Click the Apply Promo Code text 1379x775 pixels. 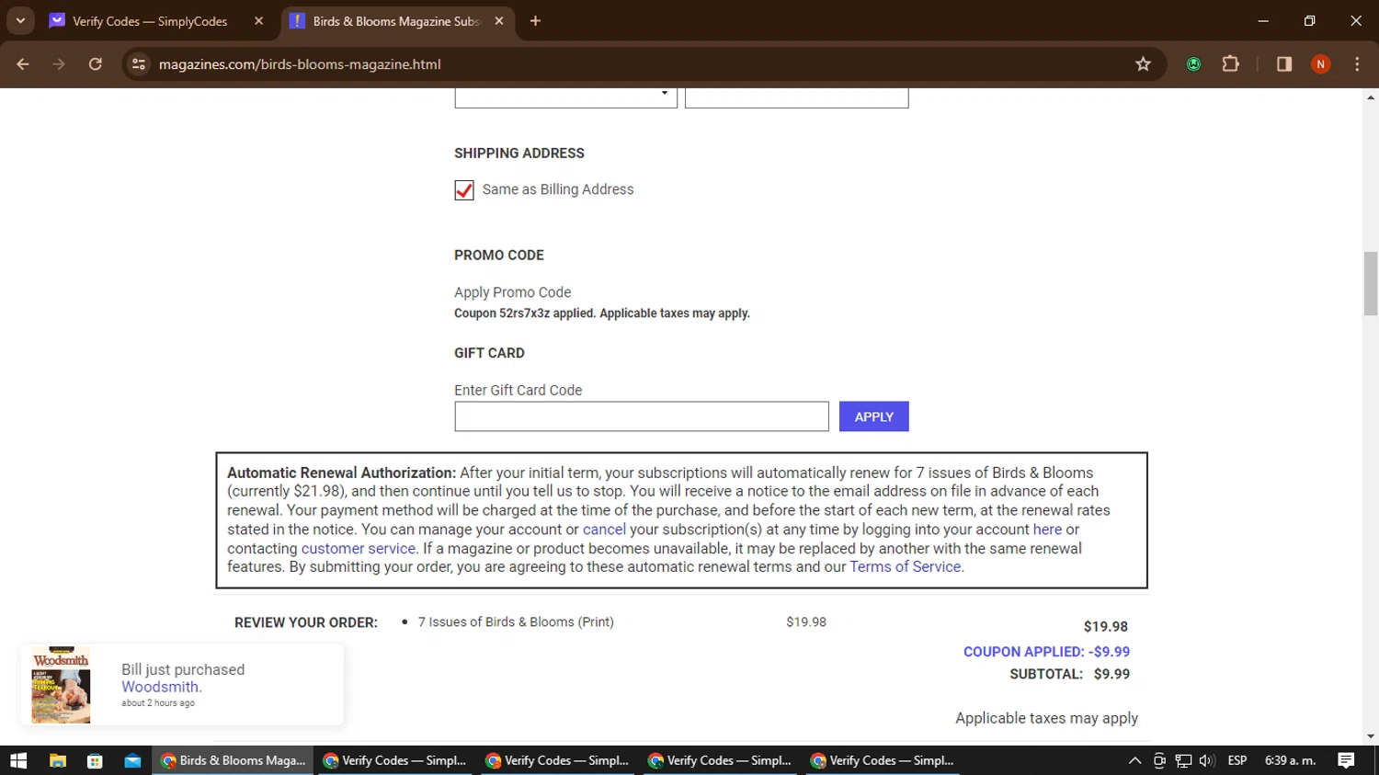512,292
